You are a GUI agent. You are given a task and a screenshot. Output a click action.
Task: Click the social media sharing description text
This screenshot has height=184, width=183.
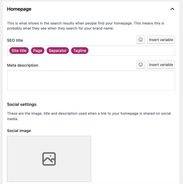(89, 116)
